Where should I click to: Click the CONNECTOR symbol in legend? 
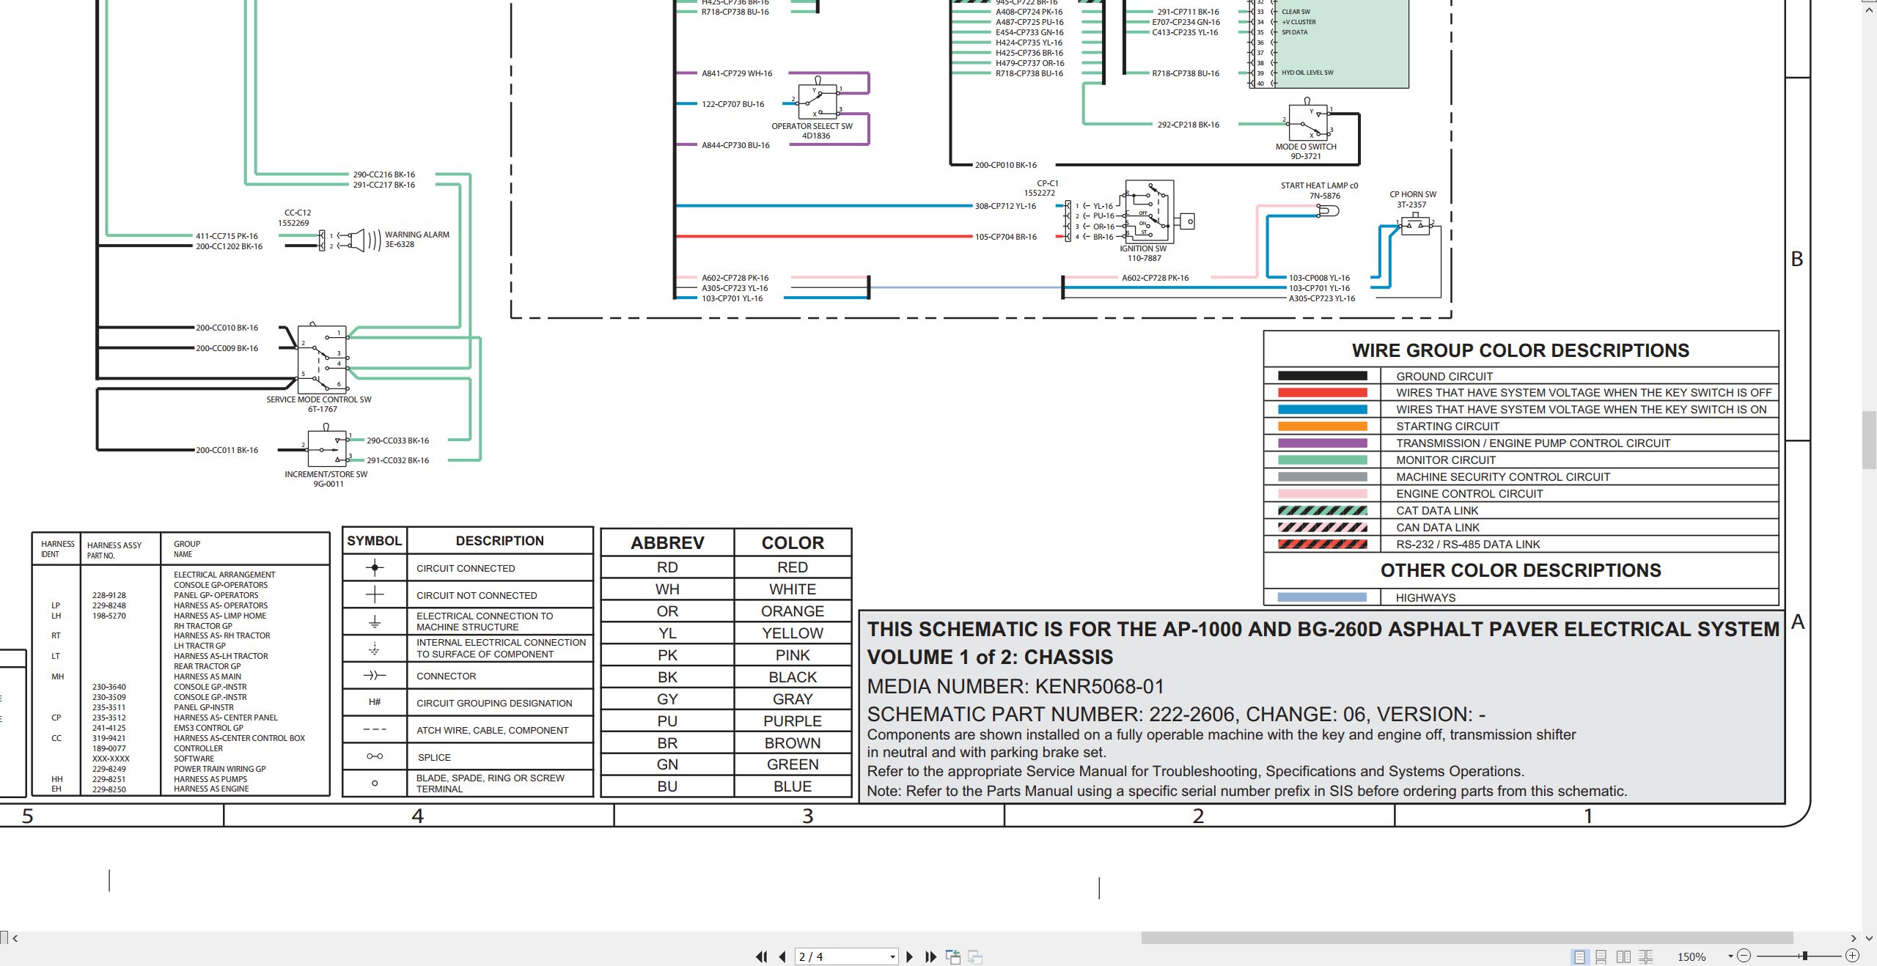pos(375,676)
